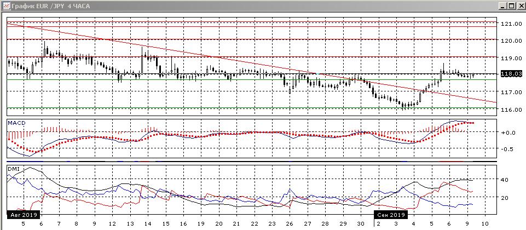Click date label 26 on time axis
The width and height of the screenshot is (526, 230).
[x=290, y=223]
